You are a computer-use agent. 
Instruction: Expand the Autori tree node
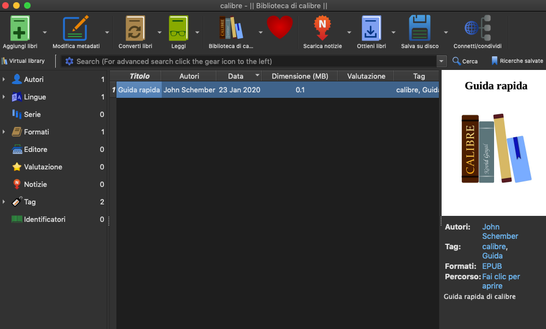4,79
